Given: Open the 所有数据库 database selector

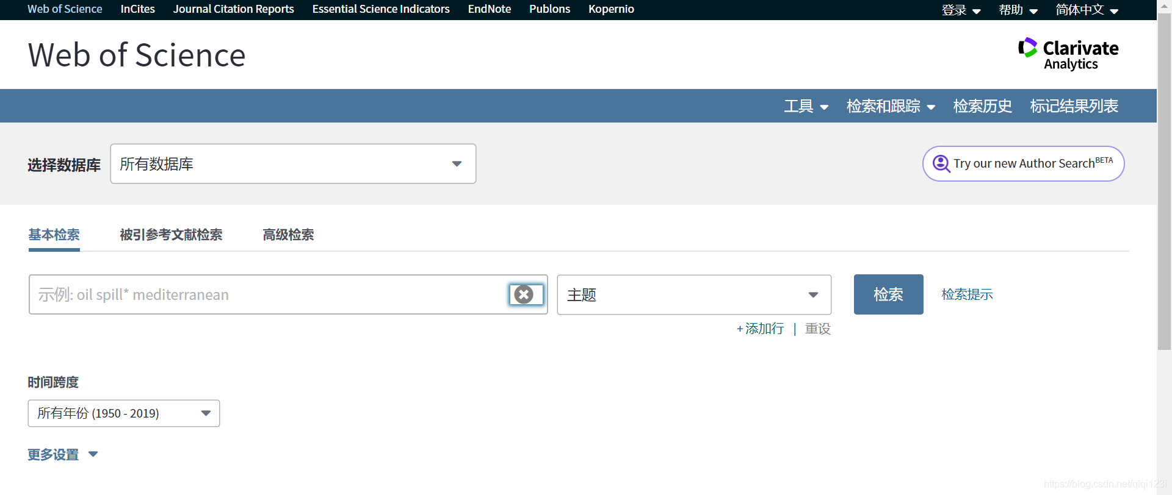Looking at the screenshot, I should [x=293, y=163].
